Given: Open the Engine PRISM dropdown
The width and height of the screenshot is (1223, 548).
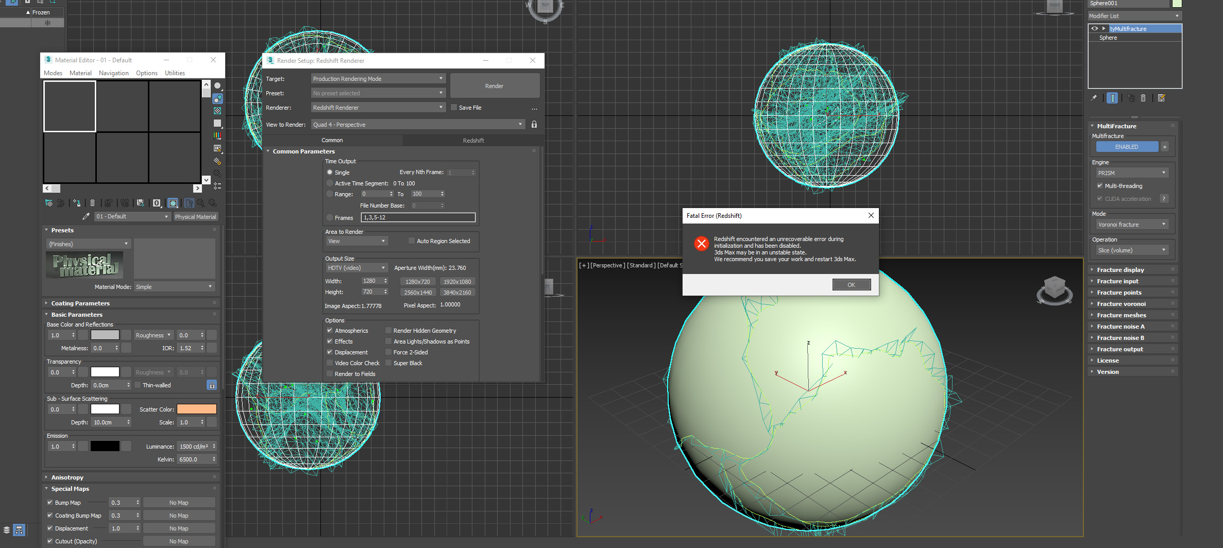Looking at the screenshot, I should pyautogui.click(x=1132, y=173).
